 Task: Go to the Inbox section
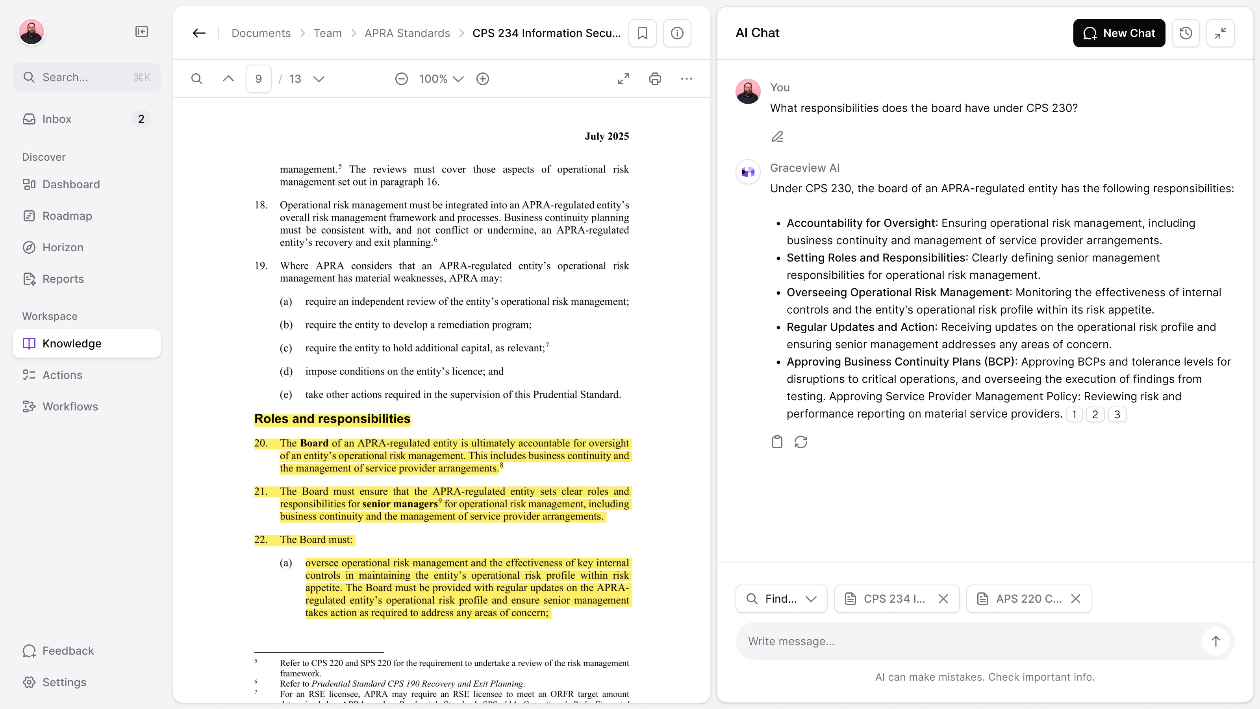pos(57,119)
